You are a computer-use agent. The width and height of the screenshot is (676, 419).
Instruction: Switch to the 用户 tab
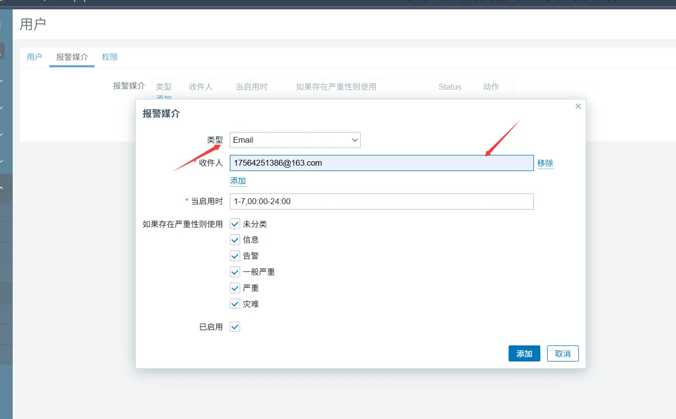click(x=34, y=57)
